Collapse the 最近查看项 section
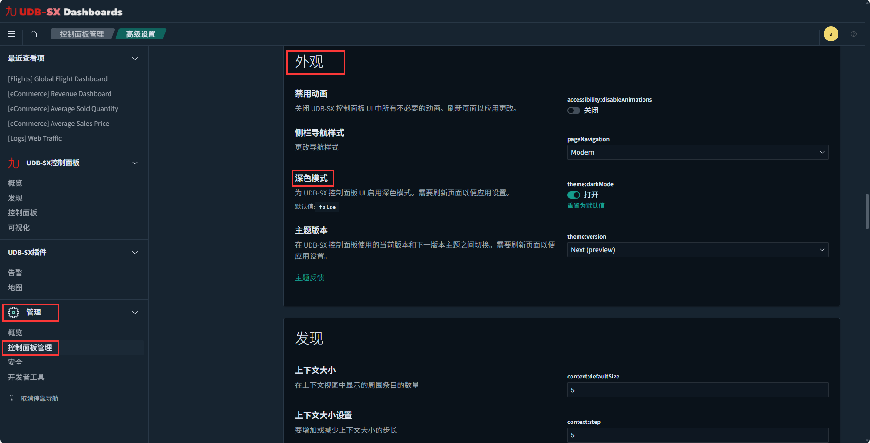 (x=135, y=59)
